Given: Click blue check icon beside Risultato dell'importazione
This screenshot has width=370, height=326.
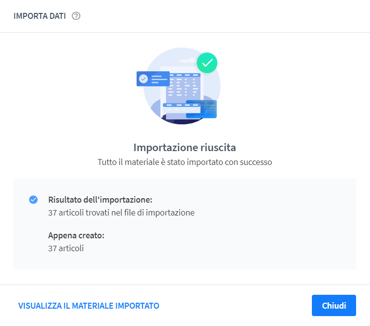Looking at the screenshot, I should coord(33,200).
